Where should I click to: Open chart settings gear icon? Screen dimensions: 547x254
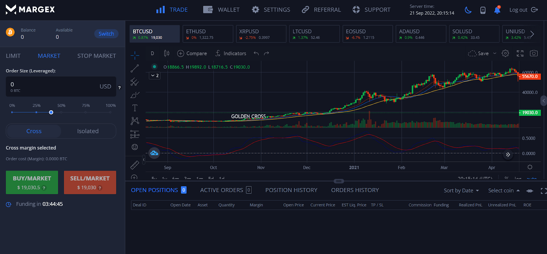point(505,53)
